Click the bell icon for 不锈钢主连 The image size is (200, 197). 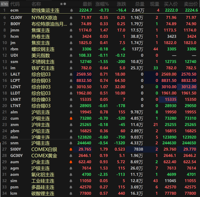click(x=71, y=62)
